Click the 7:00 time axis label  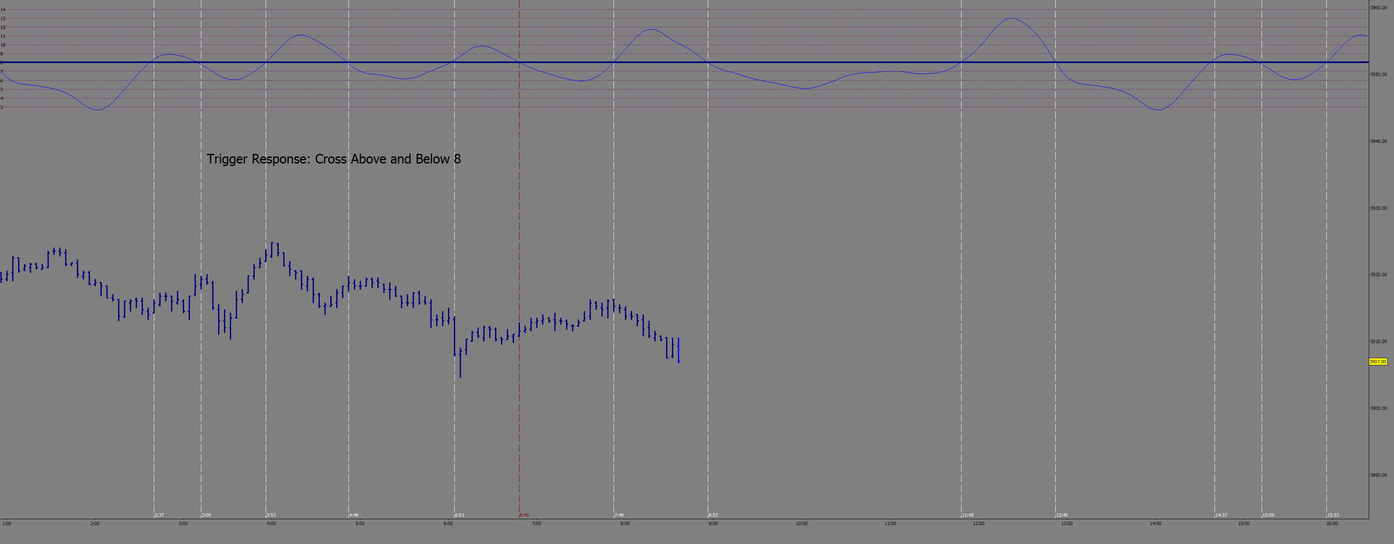point(536,523)
